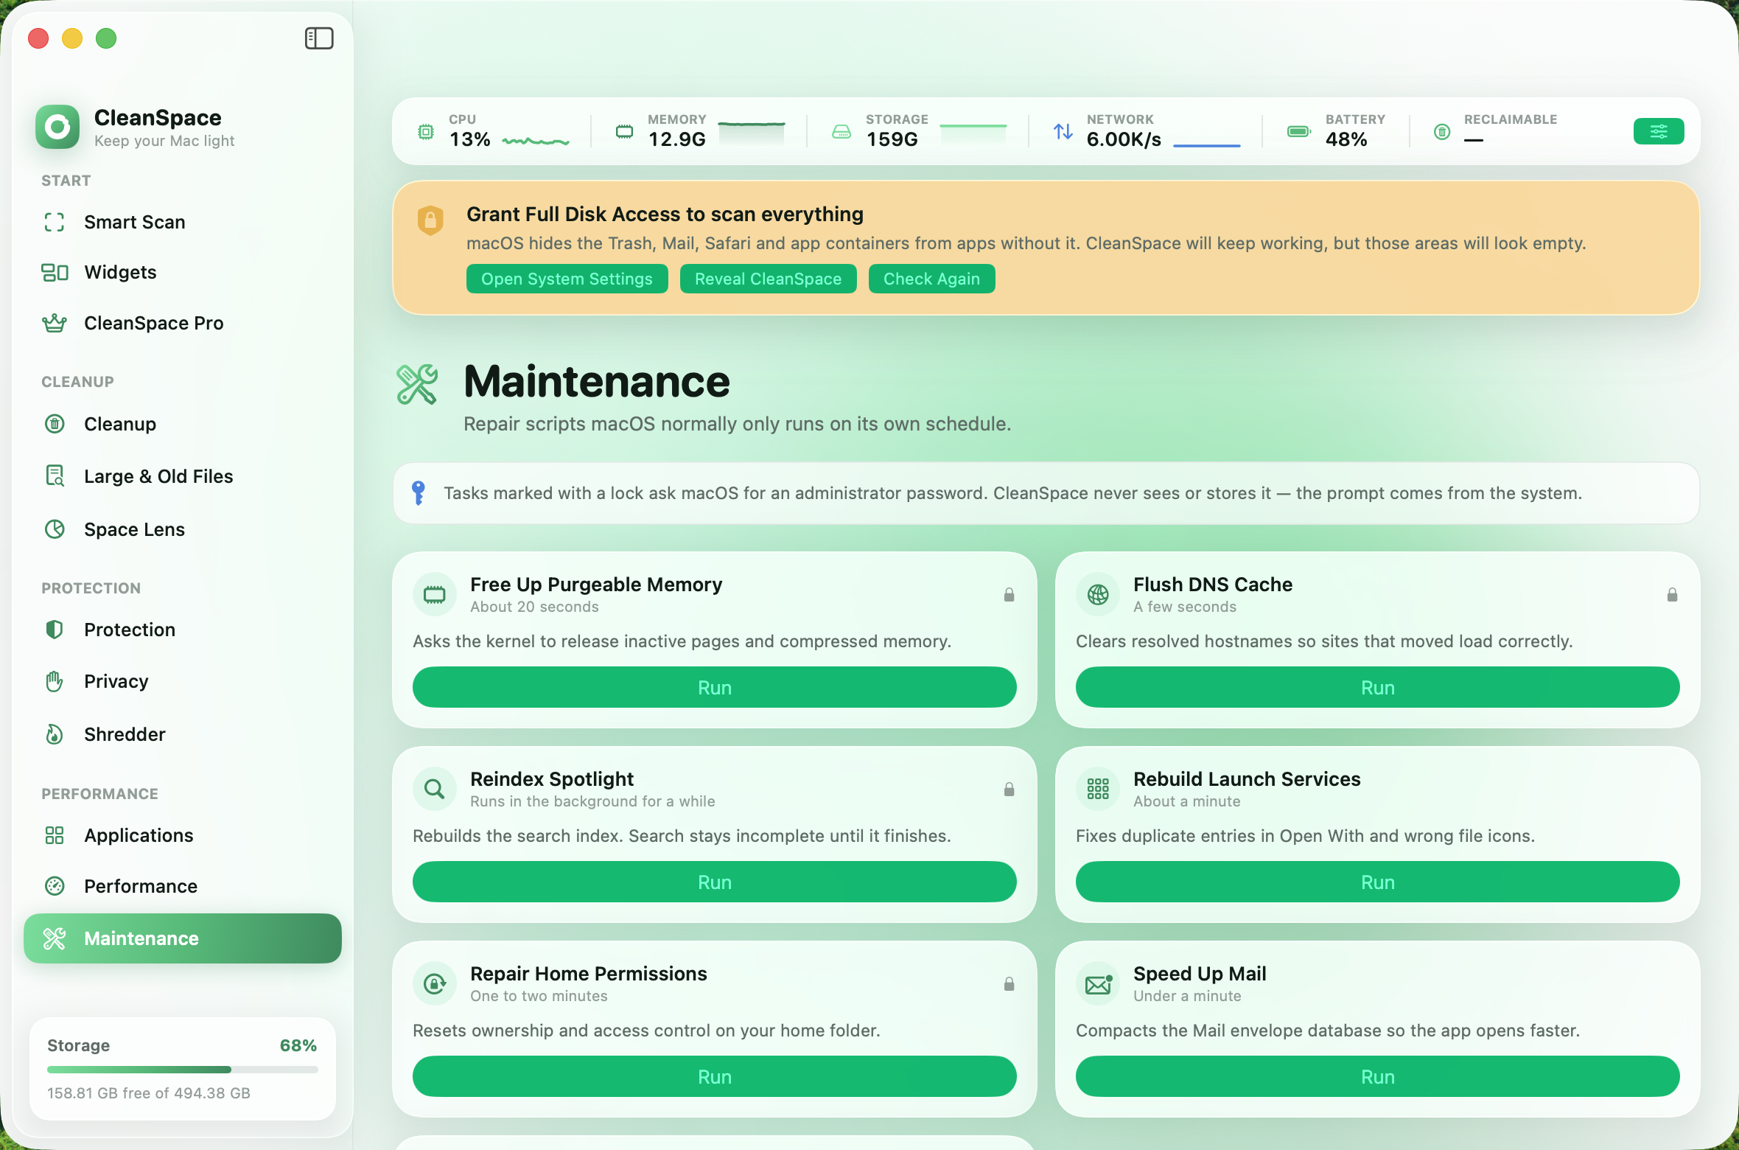This screenshot has width=1739, height=1150.
Task: Click Check Again for disk access
Action: click(x=931, y=279)
